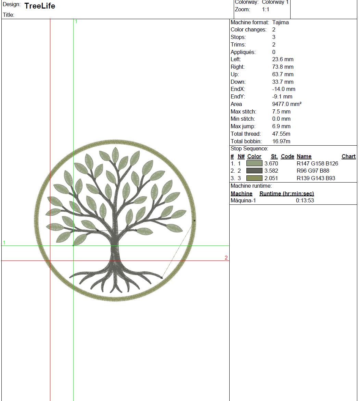The width and height of the screenshot is (359, 401).
Task: Click the Chart column header
Action: [348, 156]
